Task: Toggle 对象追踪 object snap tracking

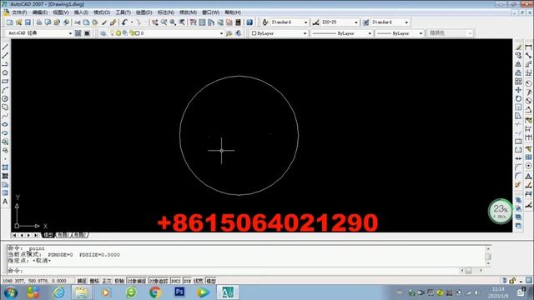Action: pos(159,281)
